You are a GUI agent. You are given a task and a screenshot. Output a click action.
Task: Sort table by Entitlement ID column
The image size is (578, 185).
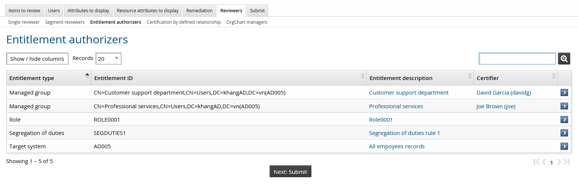pos(362,76)
